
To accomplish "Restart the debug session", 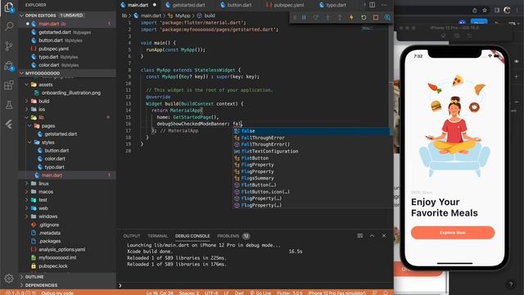I will click(364, 17).
